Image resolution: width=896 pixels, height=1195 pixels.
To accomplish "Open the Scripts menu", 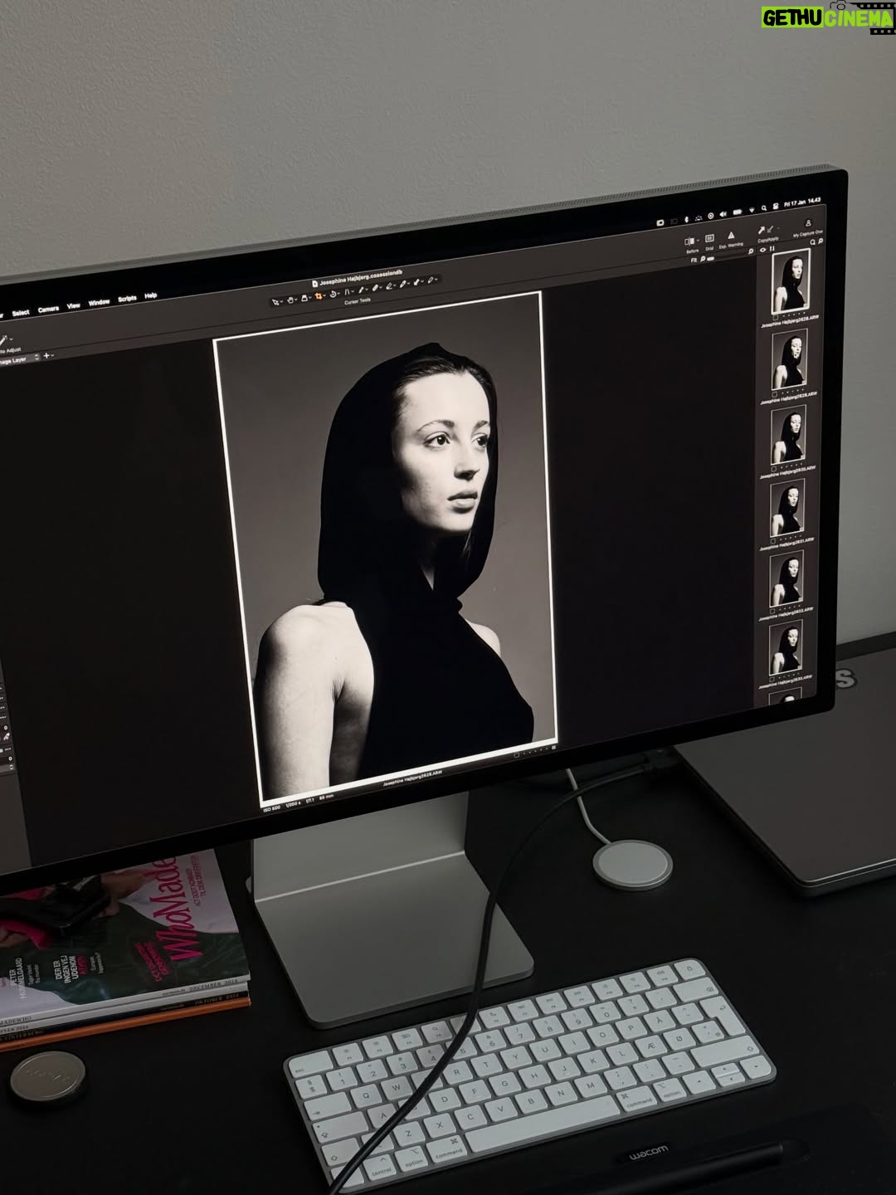I will (x=127, y=298).
